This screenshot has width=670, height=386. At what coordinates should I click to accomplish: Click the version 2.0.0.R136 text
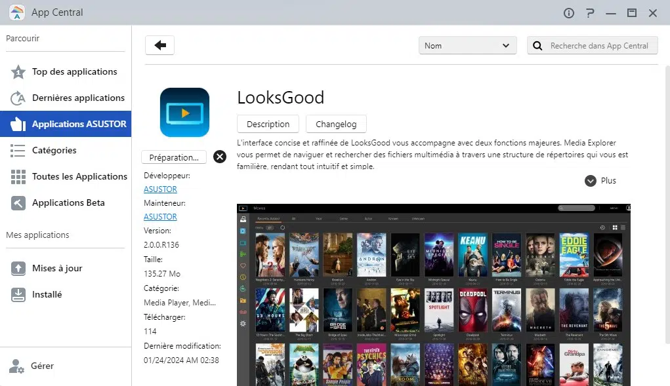pos(161,245)
